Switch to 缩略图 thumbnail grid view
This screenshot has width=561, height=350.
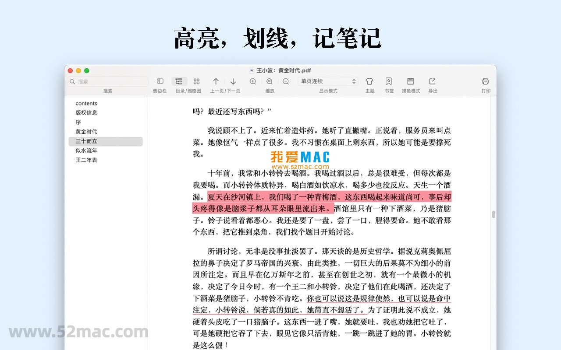(x=196, y=81)
